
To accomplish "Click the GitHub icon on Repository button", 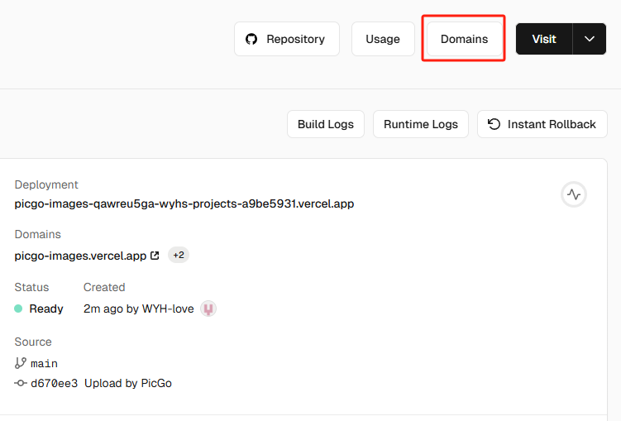I will [251, 39].
